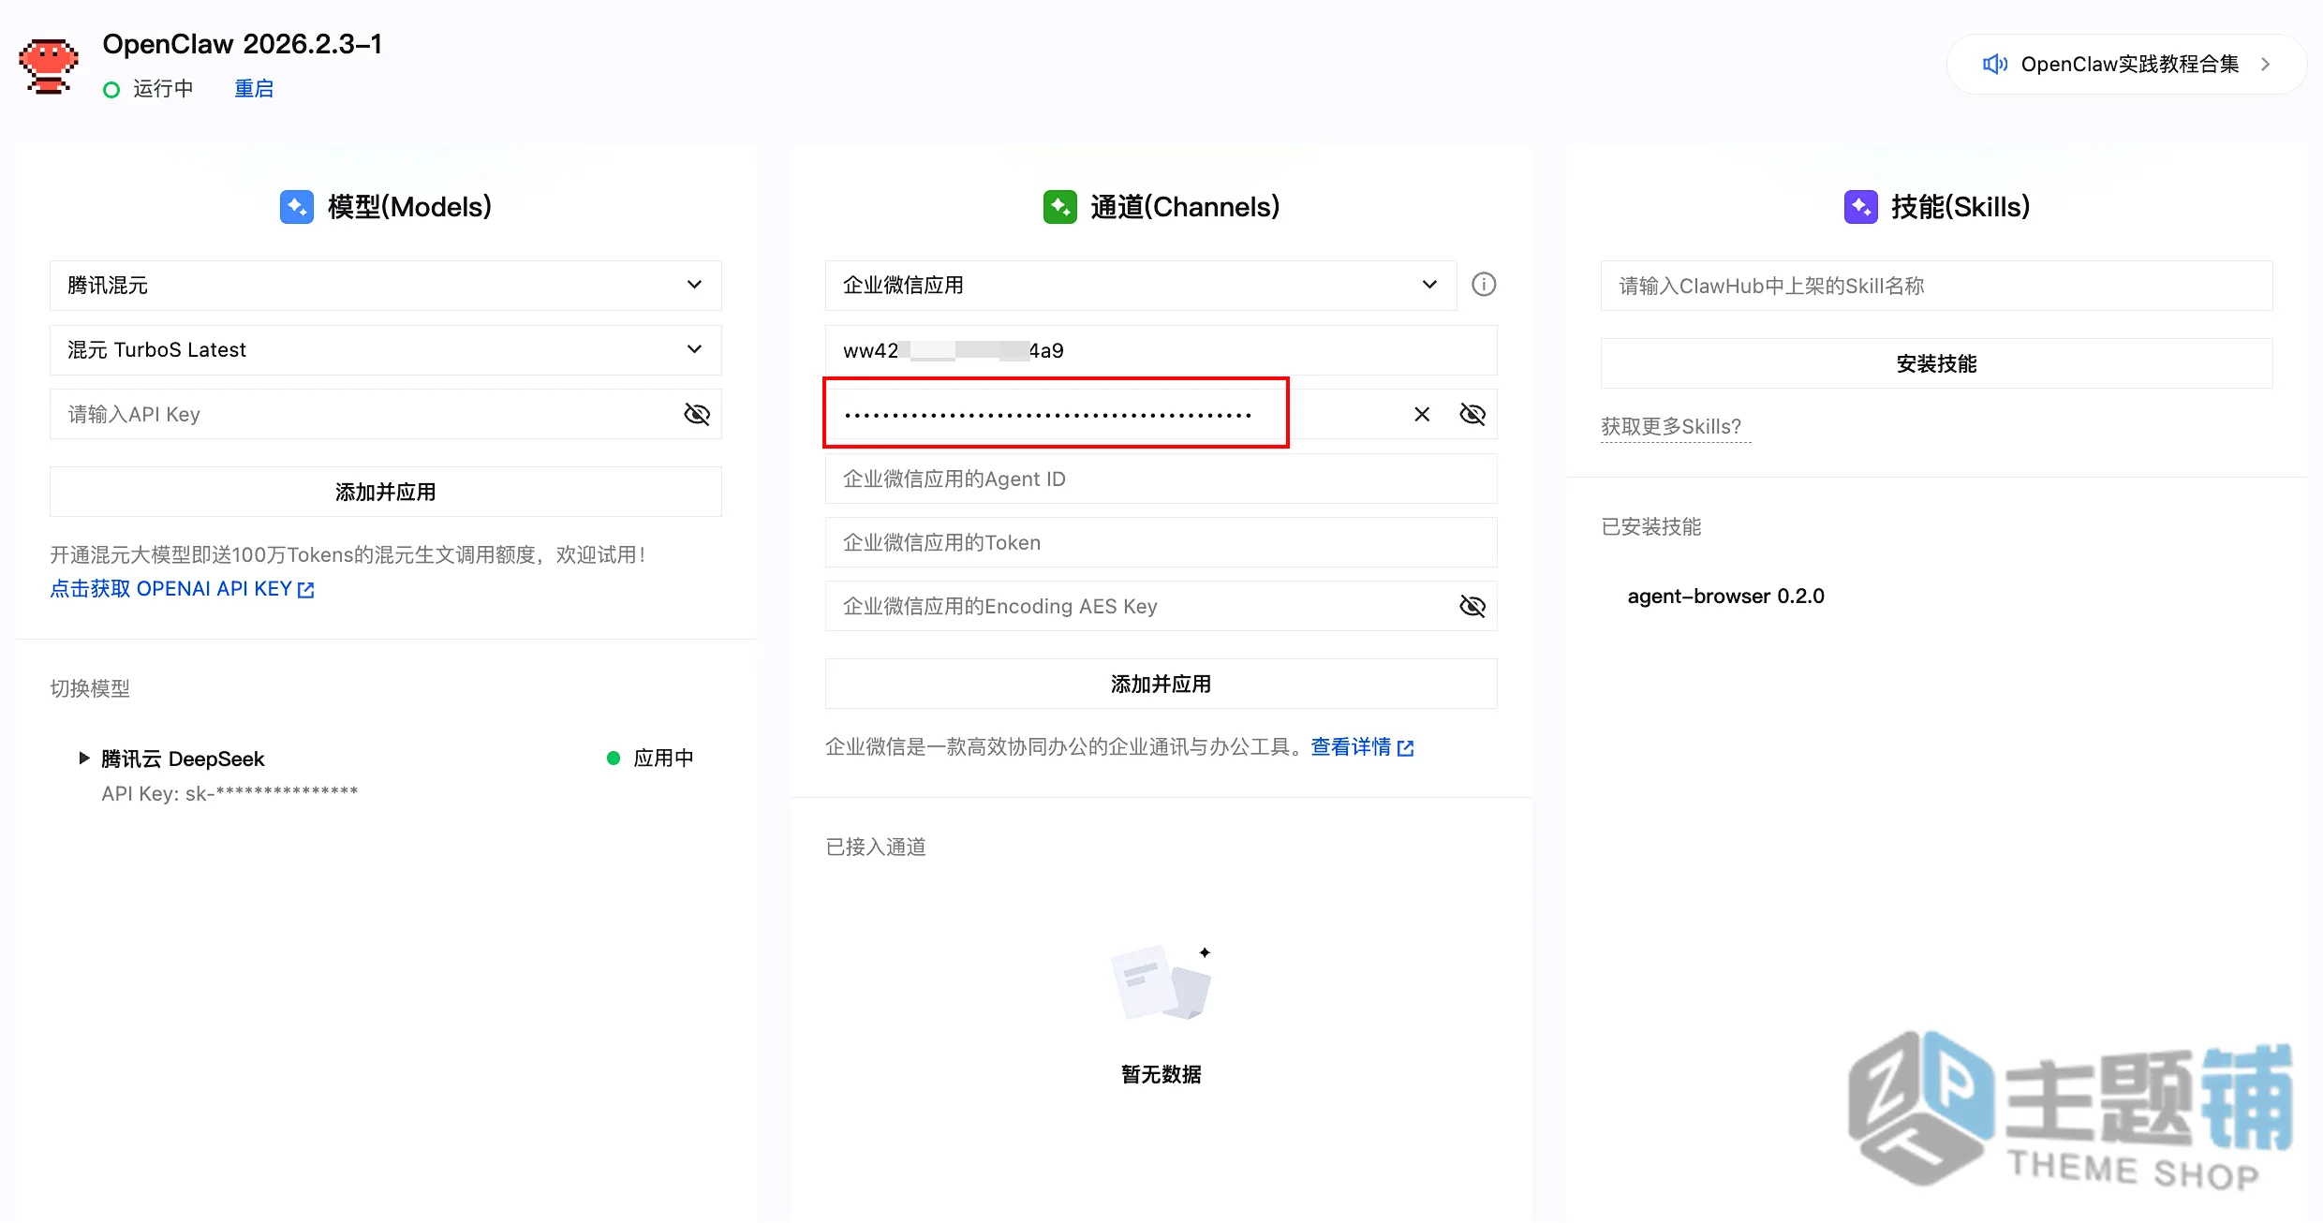Toggle visibility of the channel secret field

[1472, 414]
